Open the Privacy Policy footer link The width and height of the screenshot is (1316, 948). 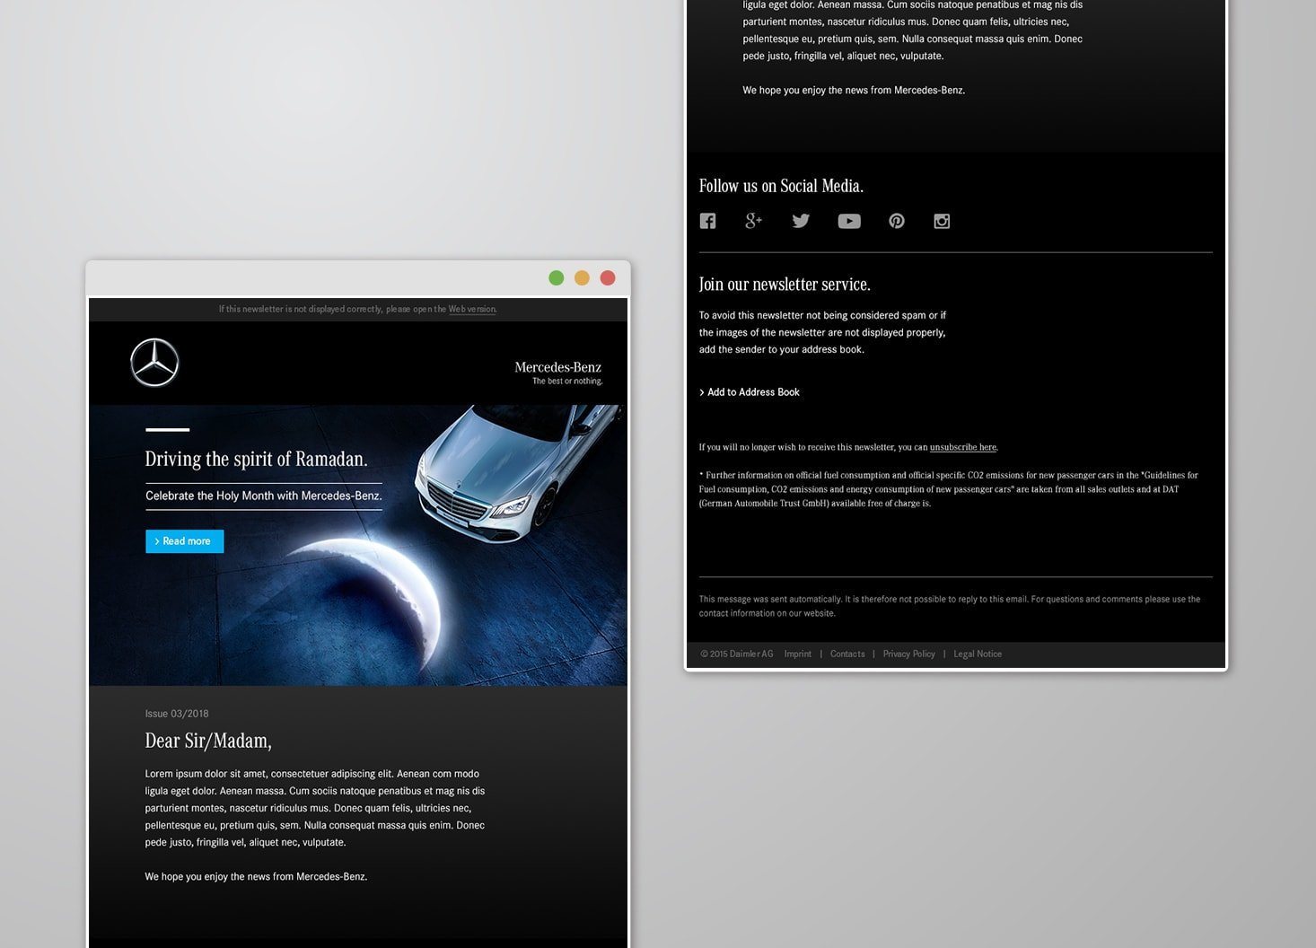pos(908,654)
